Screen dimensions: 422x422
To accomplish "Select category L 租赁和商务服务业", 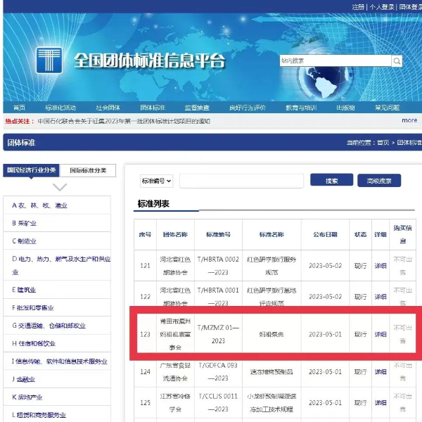I will 39,415.
